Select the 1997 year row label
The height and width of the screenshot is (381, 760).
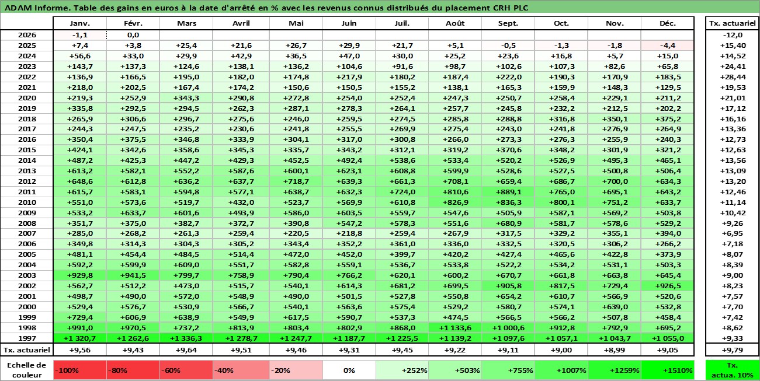tap(26, 338)
